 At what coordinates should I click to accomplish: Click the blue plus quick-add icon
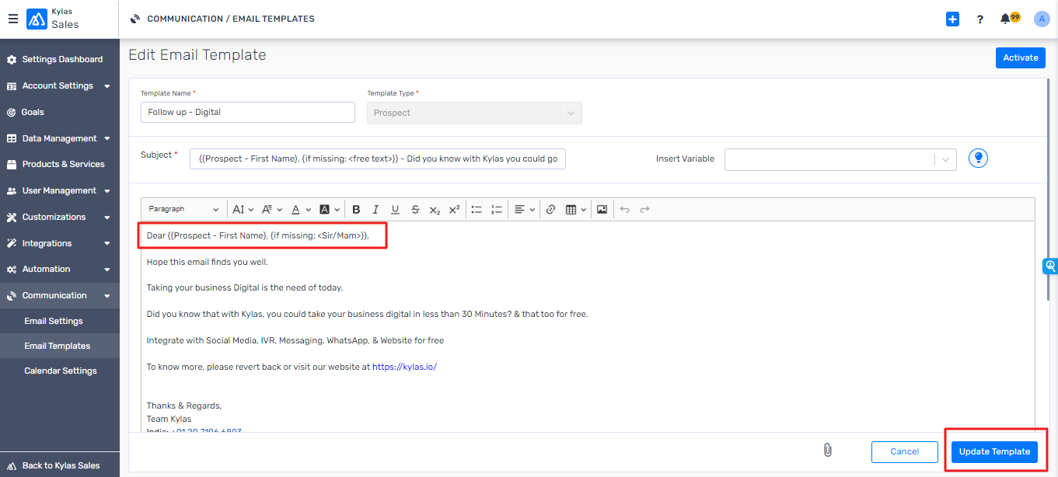pos(952,19)
